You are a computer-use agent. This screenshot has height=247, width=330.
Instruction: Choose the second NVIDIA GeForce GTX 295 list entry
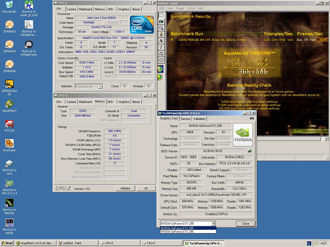pyautogui.click(x=188, y=231)
